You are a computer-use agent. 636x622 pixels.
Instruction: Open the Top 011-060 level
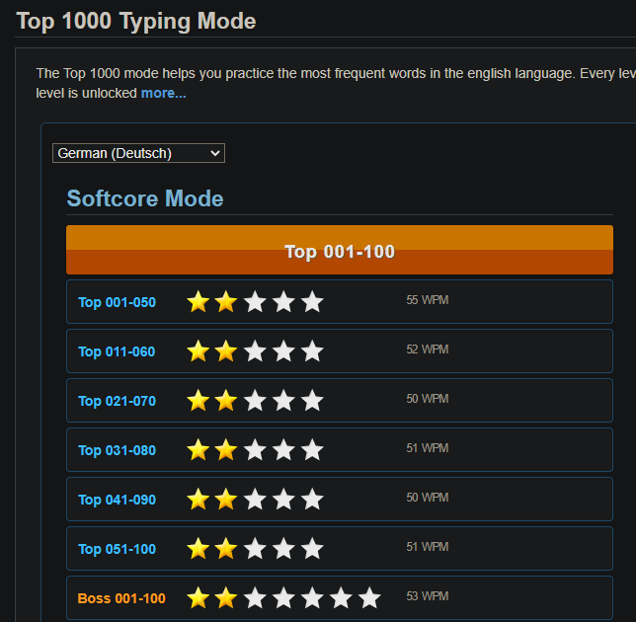[117, 351]
